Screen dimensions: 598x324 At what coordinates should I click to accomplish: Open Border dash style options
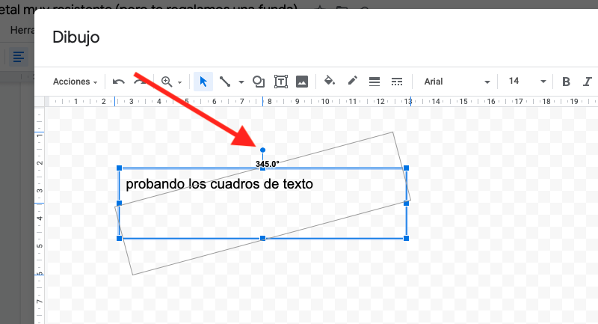(397, 82)
